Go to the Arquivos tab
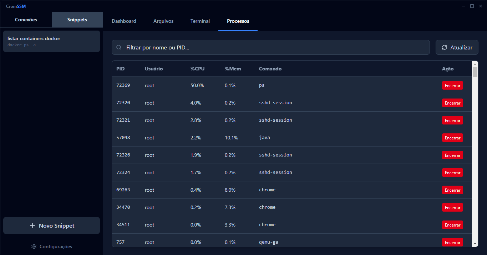Viewport: 487px width, 255px height. coord(163,21)
